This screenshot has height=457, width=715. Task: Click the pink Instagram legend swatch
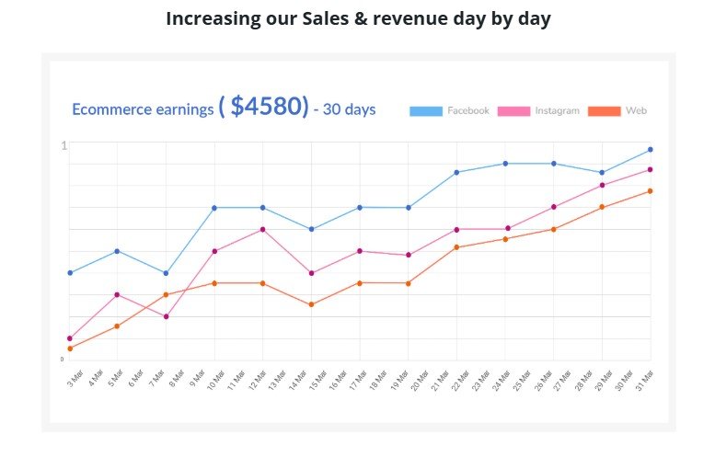pos(513,111)
